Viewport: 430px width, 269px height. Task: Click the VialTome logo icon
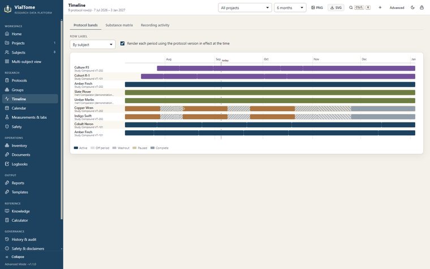8,9
